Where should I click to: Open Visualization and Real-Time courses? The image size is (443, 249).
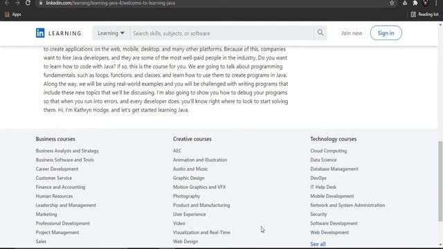point(201,232)
